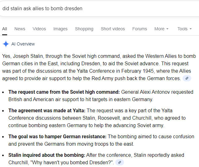This screenshot has height=167, width=199.
Task: Open the Forums tab
Action: coord(140,29)
